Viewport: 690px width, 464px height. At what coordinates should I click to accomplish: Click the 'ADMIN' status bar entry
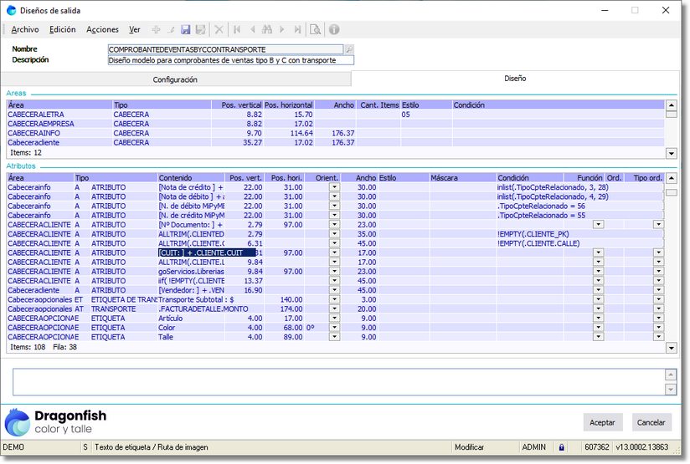tap(533, 447)
